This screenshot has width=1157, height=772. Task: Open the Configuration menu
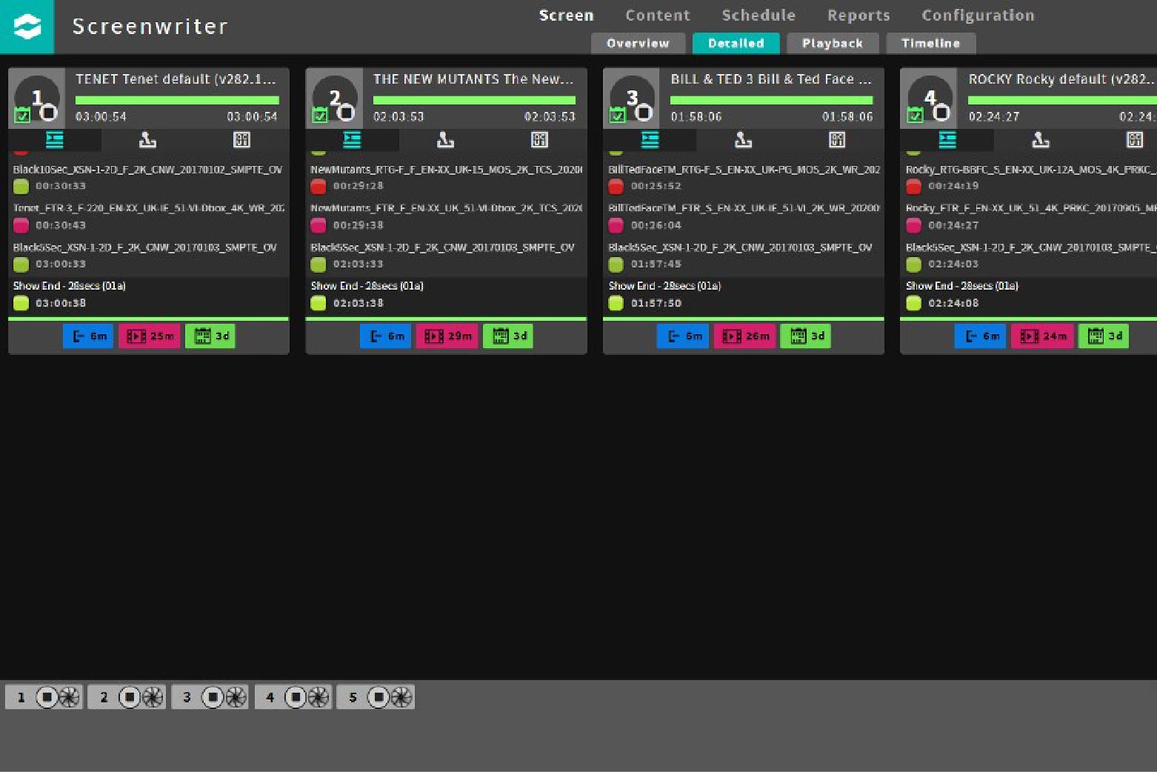pyautogui.click(x=977, y=16)
